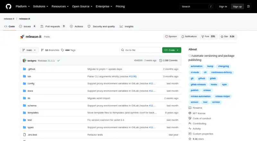Open the types folder
The width and height of the screenshot is (257, 141).
(31, 127)
